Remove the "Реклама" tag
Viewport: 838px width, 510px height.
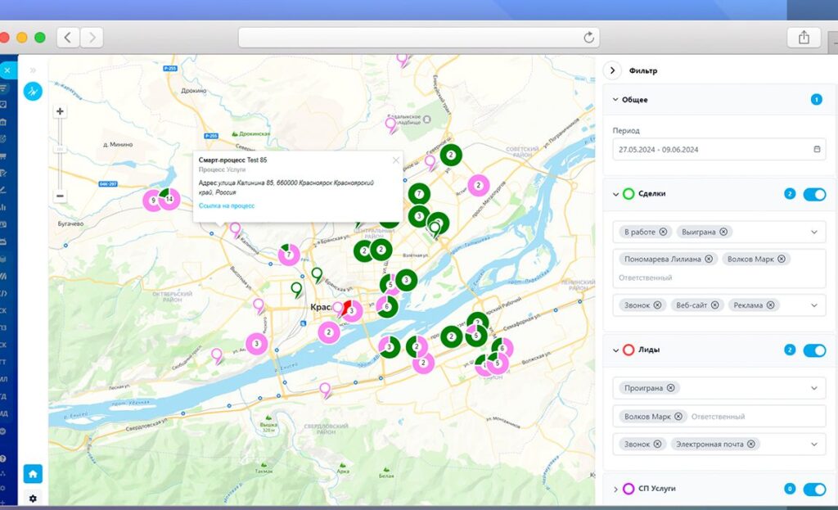(x=771, y=305)
